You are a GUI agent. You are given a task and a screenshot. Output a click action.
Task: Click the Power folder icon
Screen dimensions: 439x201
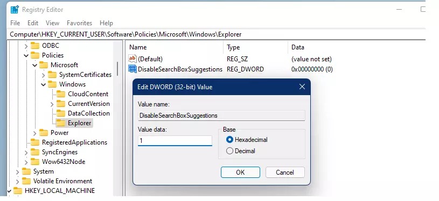[x=44, y=132]
